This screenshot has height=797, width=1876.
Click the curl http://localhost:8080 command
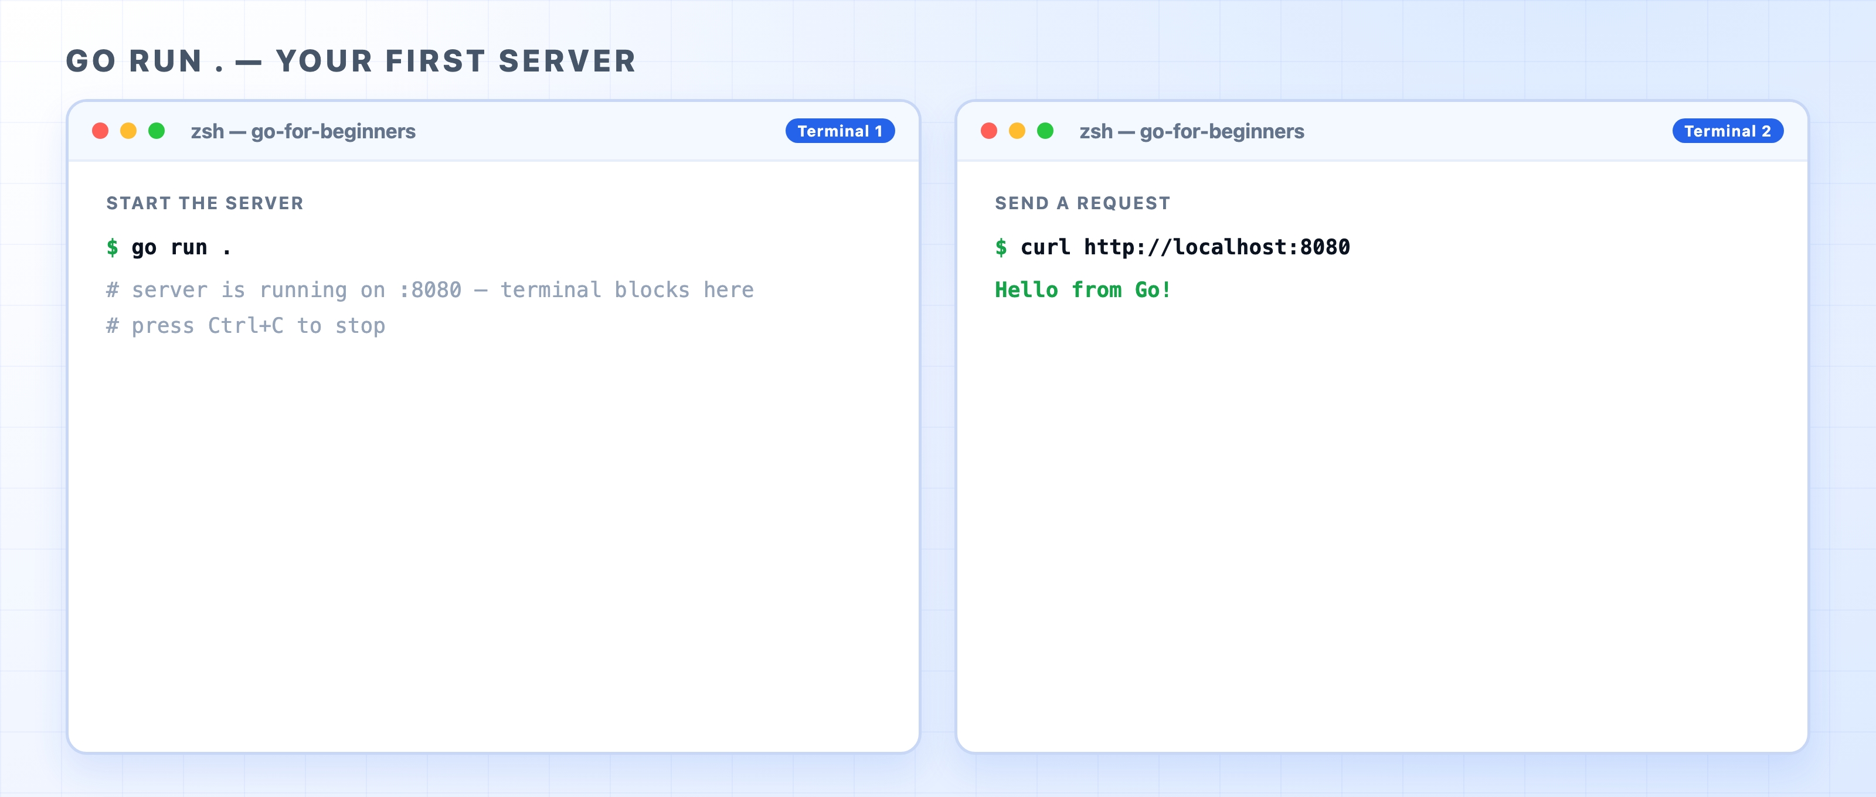click(1172, 247)
